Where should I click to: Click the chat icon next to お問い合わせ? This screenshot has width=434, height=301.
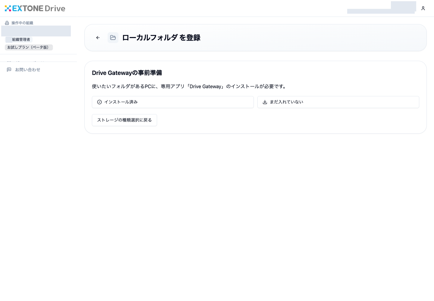coord(9,70)
